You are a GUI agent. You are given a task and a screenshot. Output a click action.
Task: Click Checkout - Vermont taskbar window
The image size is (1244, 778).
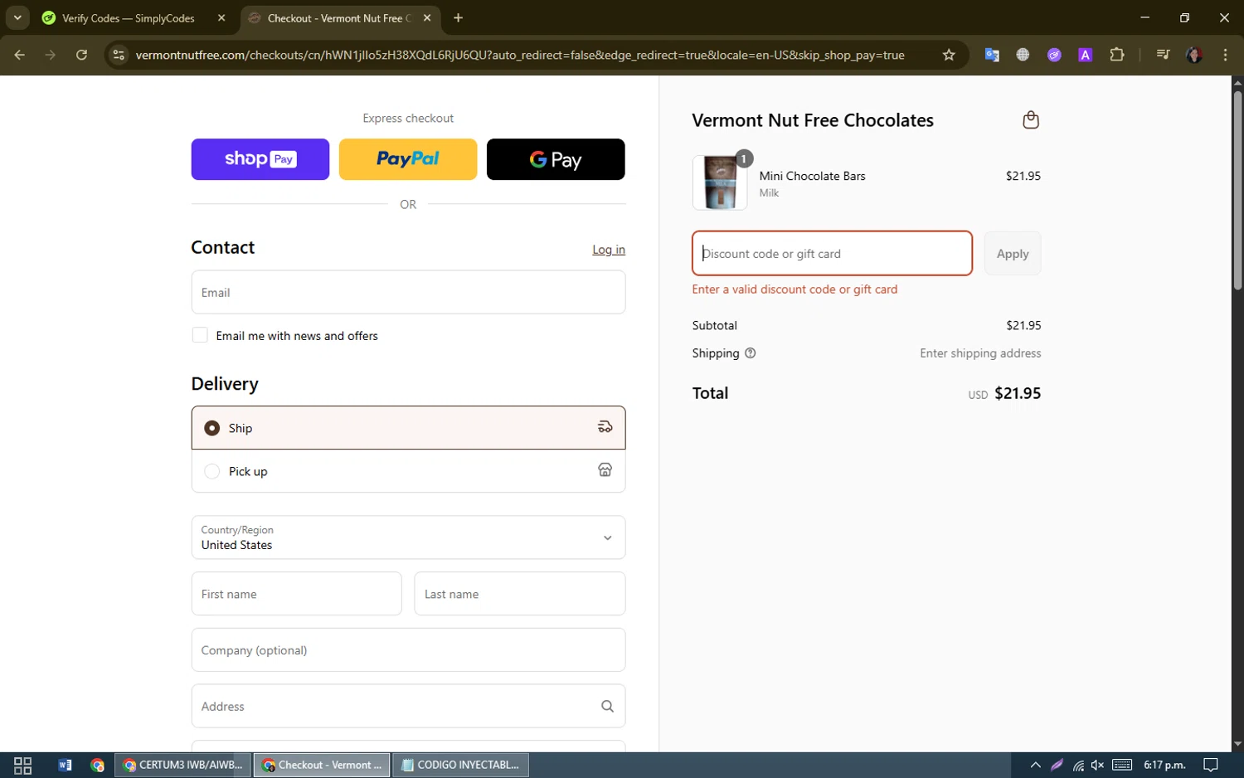coord(322,765)
